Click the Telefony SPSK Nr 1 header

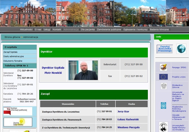(x=20, y=66)
